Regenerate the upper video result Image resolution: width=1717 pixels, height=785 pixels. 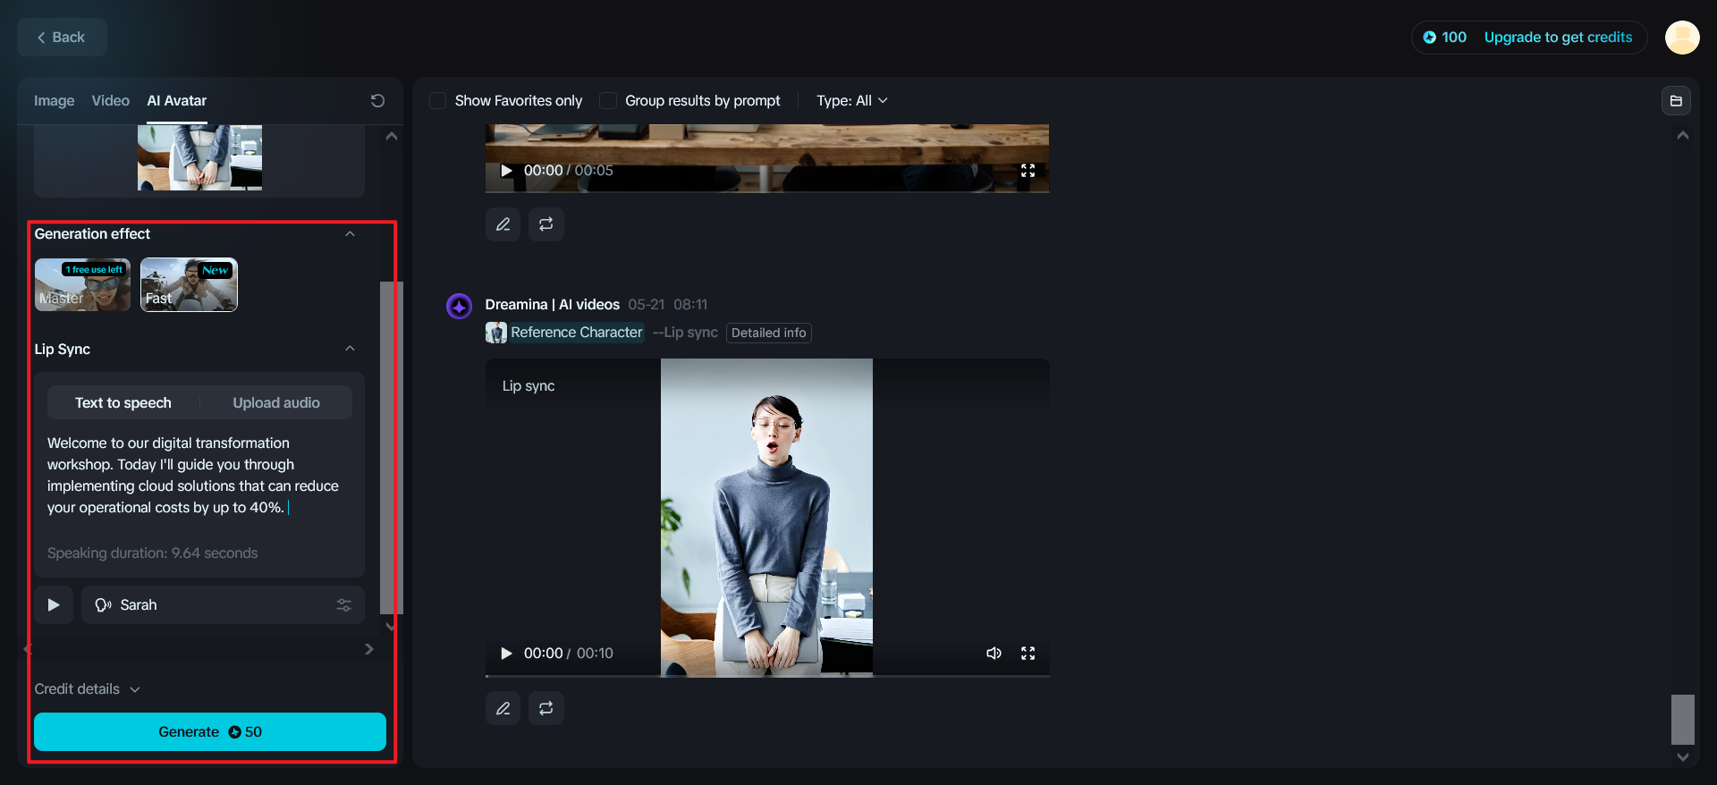pyautogui.click(x=546, y=224)
